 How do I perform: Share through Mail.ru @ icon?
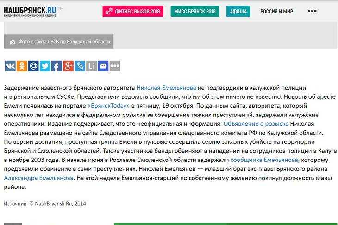tap(33, 66)
